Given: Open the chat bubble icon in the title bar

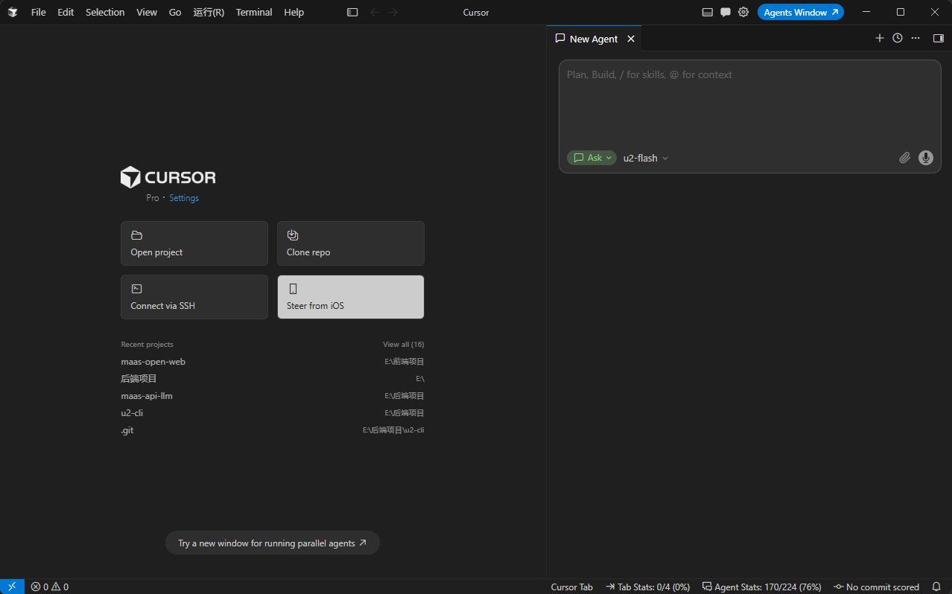Looking at the screenshot, I should click(x=726, y=12).
